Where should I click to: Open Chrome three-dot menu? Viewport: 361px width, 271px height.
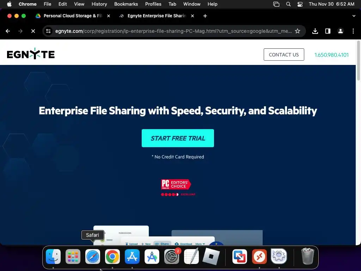click(353, 31)
